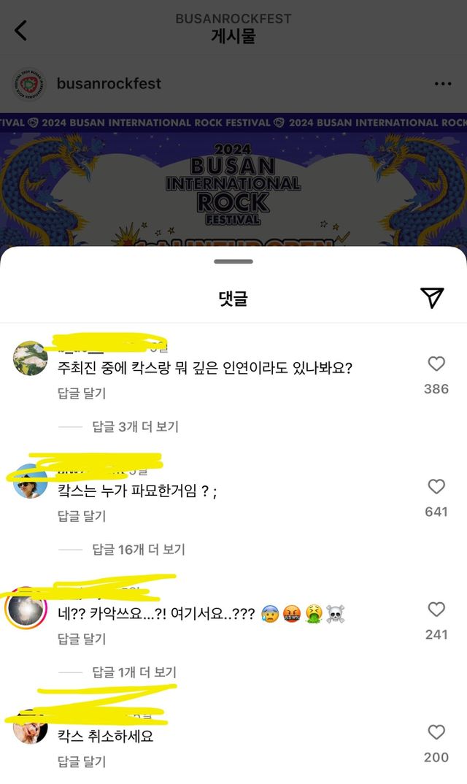Open the three-dot post options menu
Viewport: 467px width, 784px height.
443,83
